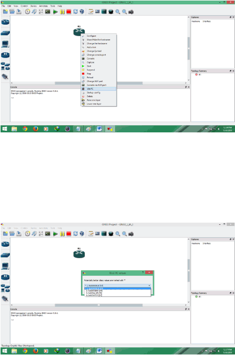Open File Explorer from IDLE PC dialog window taskbar
The height and width of the screenshot is (355, 235).
coord(14,351)
